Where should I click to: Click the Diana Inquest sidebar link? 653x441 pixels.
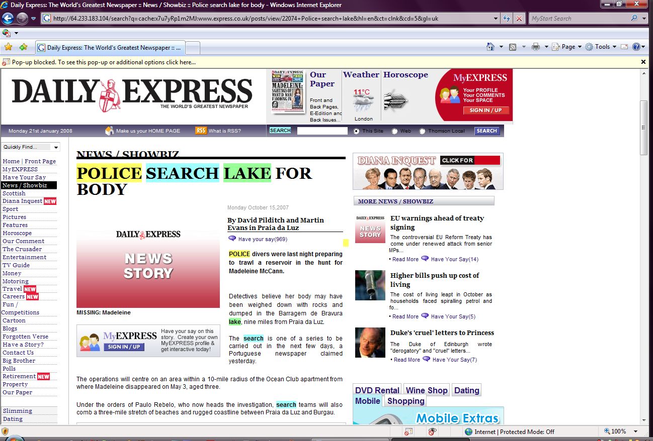pyautogui.click(x=23, y=201)
